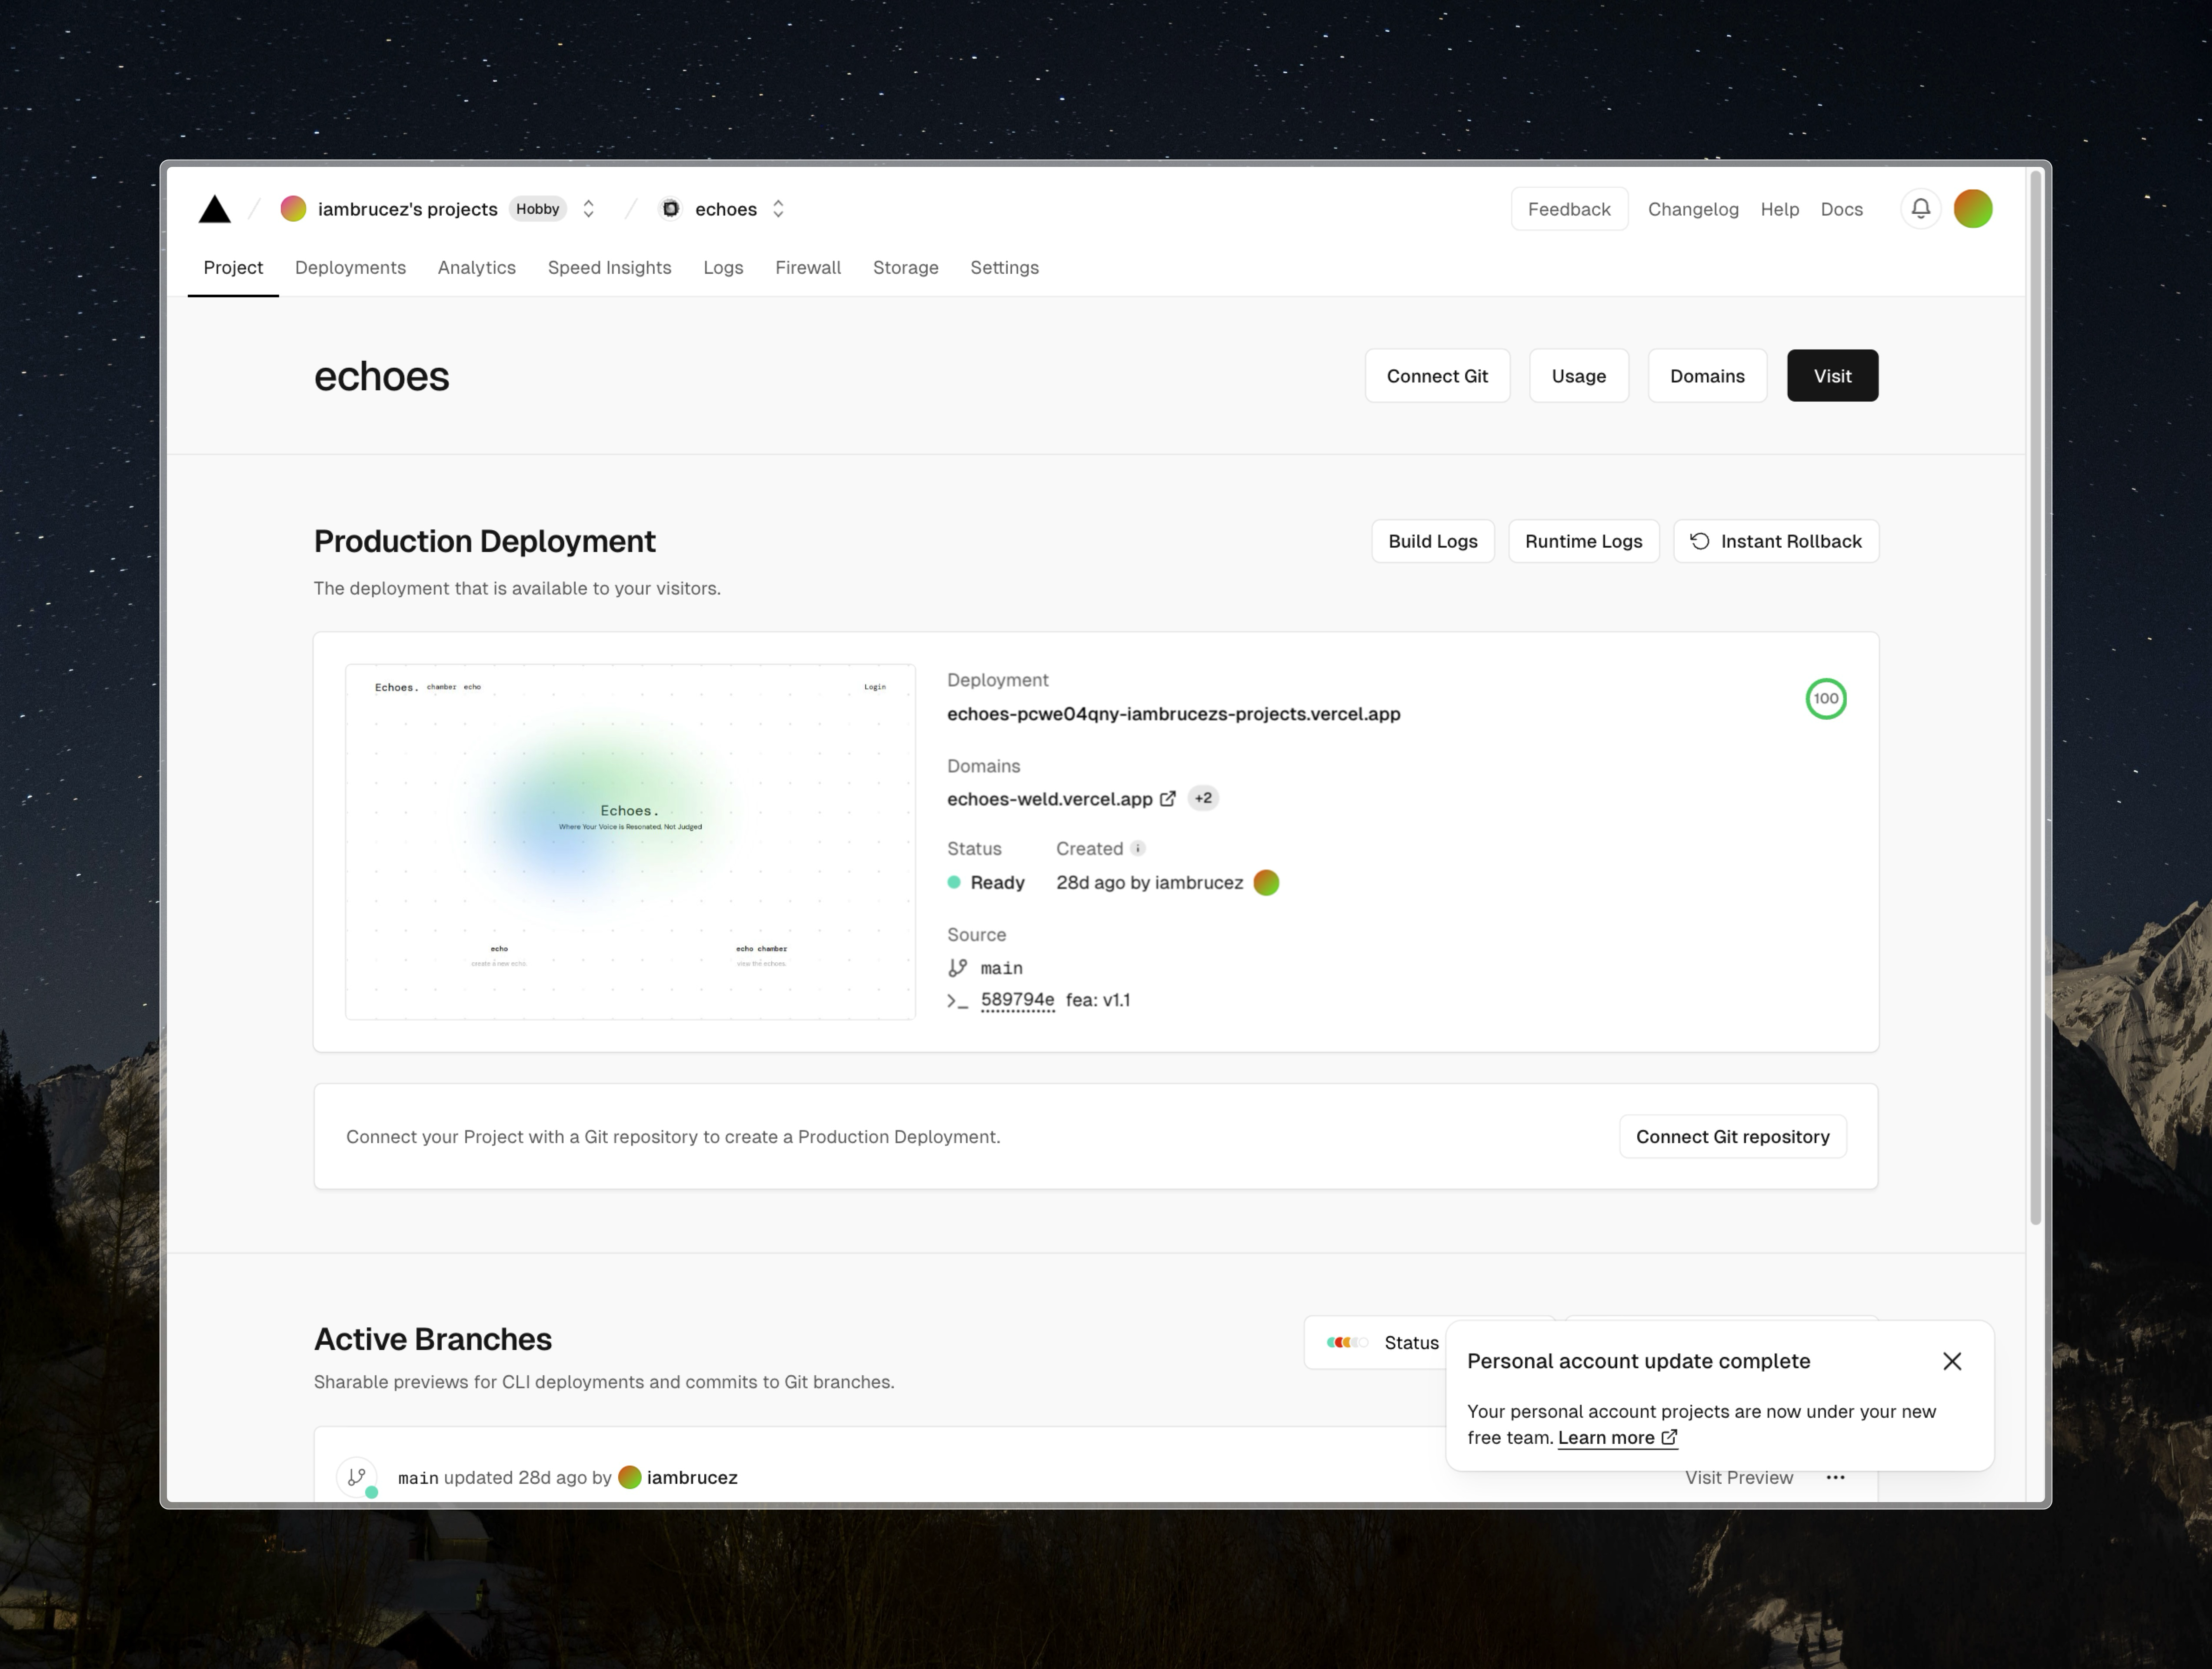The image size is (2212, 1669).
Task: Click the Learn more external link icon
Action: 1669,1437
